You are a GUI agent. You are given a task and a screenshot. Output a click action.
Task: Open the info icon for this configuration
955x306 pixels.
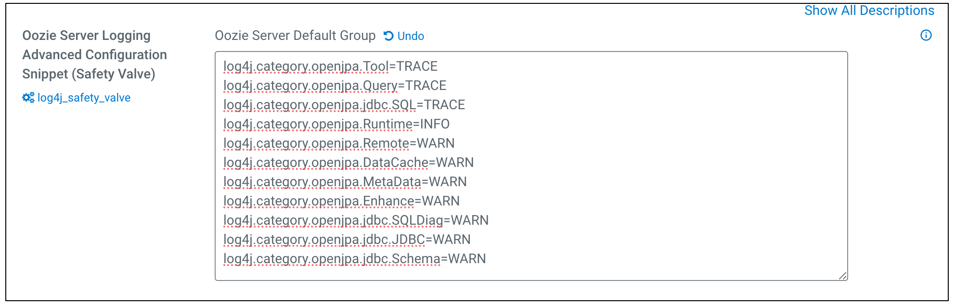point(925,35)
